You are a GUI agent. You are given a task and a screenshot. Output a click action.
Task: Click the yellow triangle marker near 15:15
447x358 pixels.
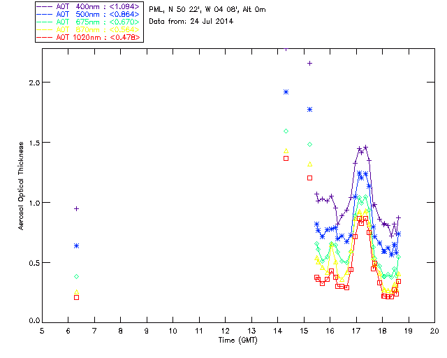[x=309, y=164]
